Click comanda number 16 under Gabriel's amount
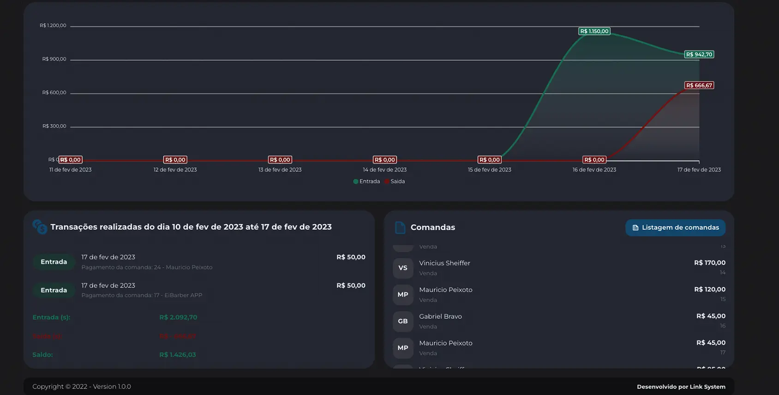 click(723, 326)
